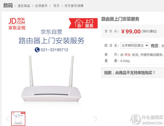Click the phone icon beside 021-33195712
This screenshot has width=164, height=126.
tap(37, 50)
